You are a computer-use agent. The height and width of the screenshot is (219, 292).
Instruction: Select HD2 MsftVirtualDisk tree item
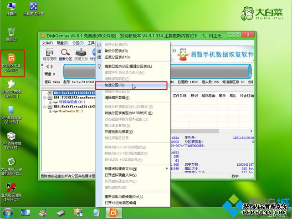[74, 107]
